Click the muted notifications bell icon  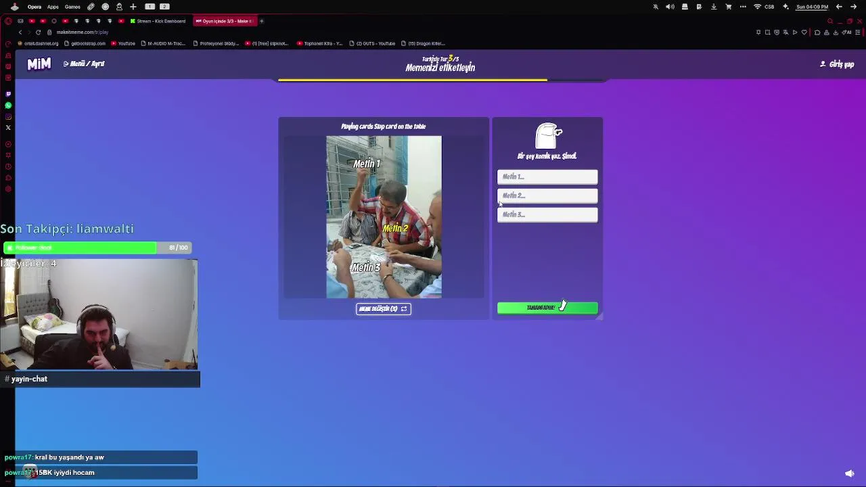click(x=656, y=7)
